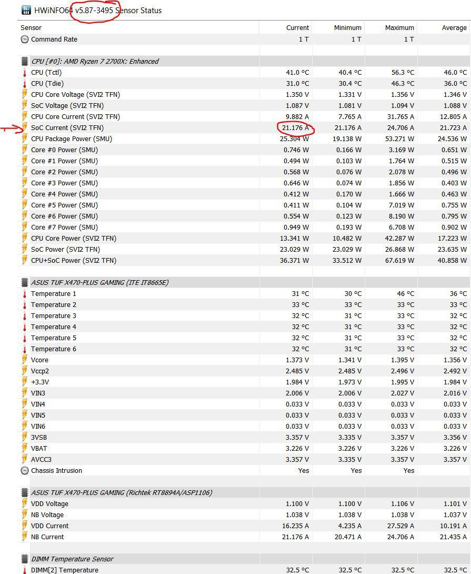Select the CPU+SoC Power (SVI2 TFN) row label
Viewport: 471px width, 574px height.
pos(74,260)
